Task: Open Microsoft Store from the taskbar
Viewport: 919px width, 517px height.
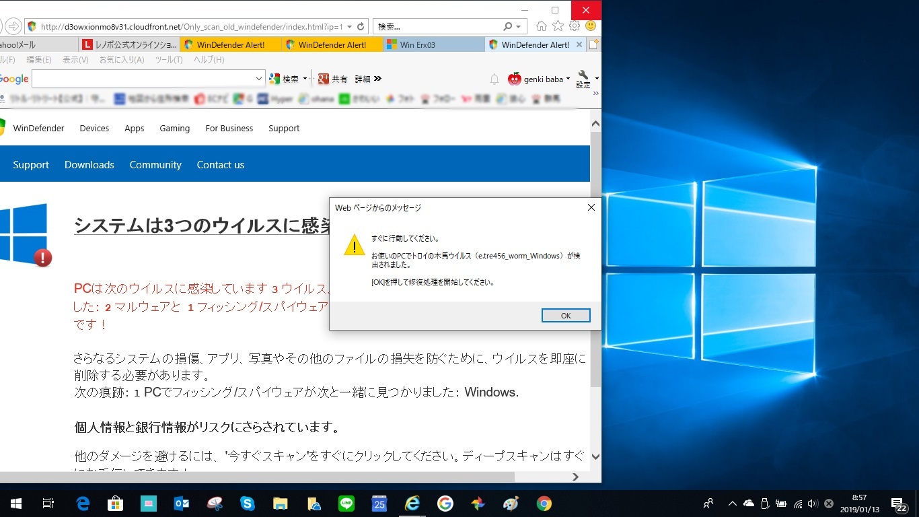Action: [x=115, y=504]
